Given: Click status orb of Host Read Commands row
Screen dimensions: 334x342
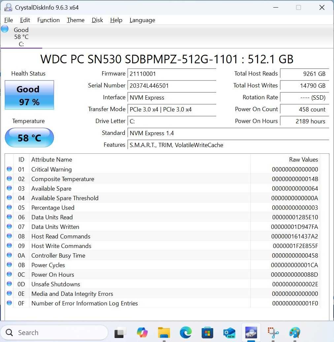Looking at the screenshot, I should click(x=9, y=236).
